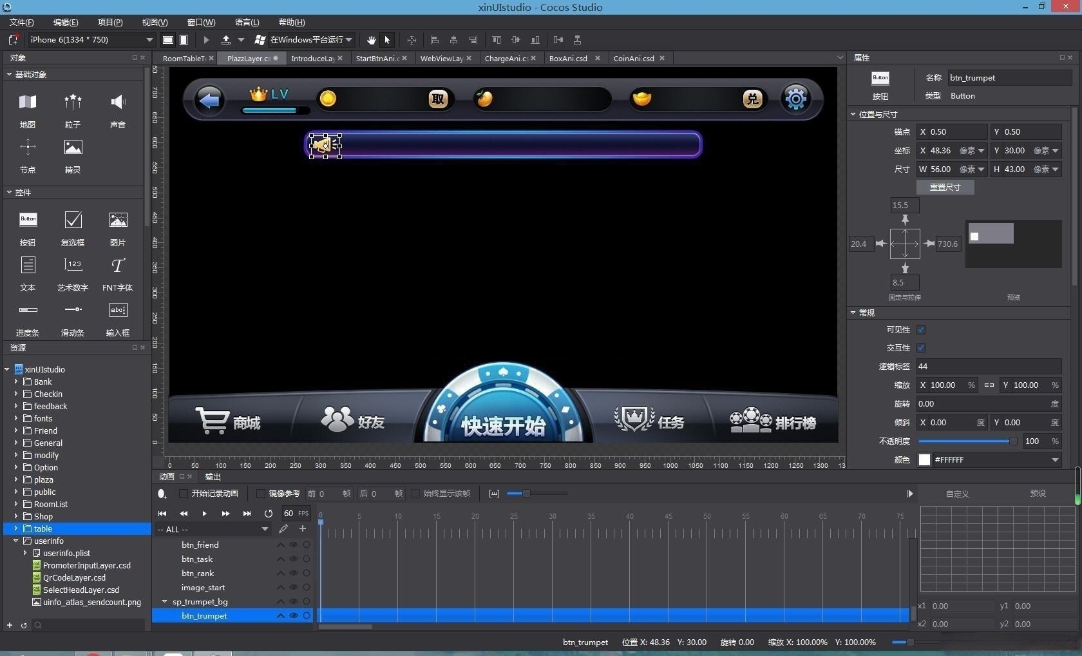Select the Progress Bar (进度条) widget icon
Screen dimensions: 1082x656
28,310
